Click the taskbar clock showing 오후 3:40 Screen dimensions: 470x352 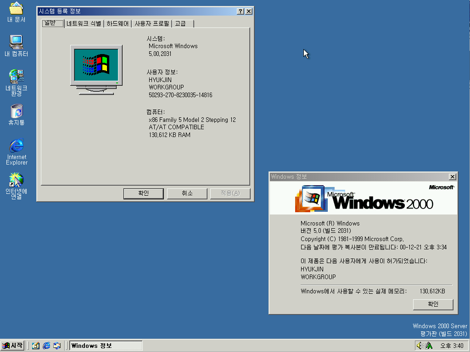click(452, 346)
